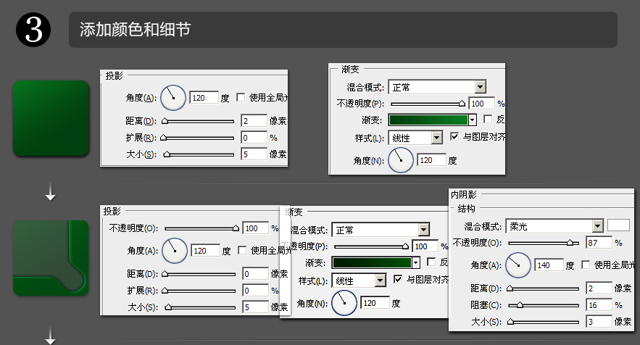Click the dark green gradient bar in lower 渐变 panel
The width and height of the screenshot is (640, 345).
[x=372, y=262]
